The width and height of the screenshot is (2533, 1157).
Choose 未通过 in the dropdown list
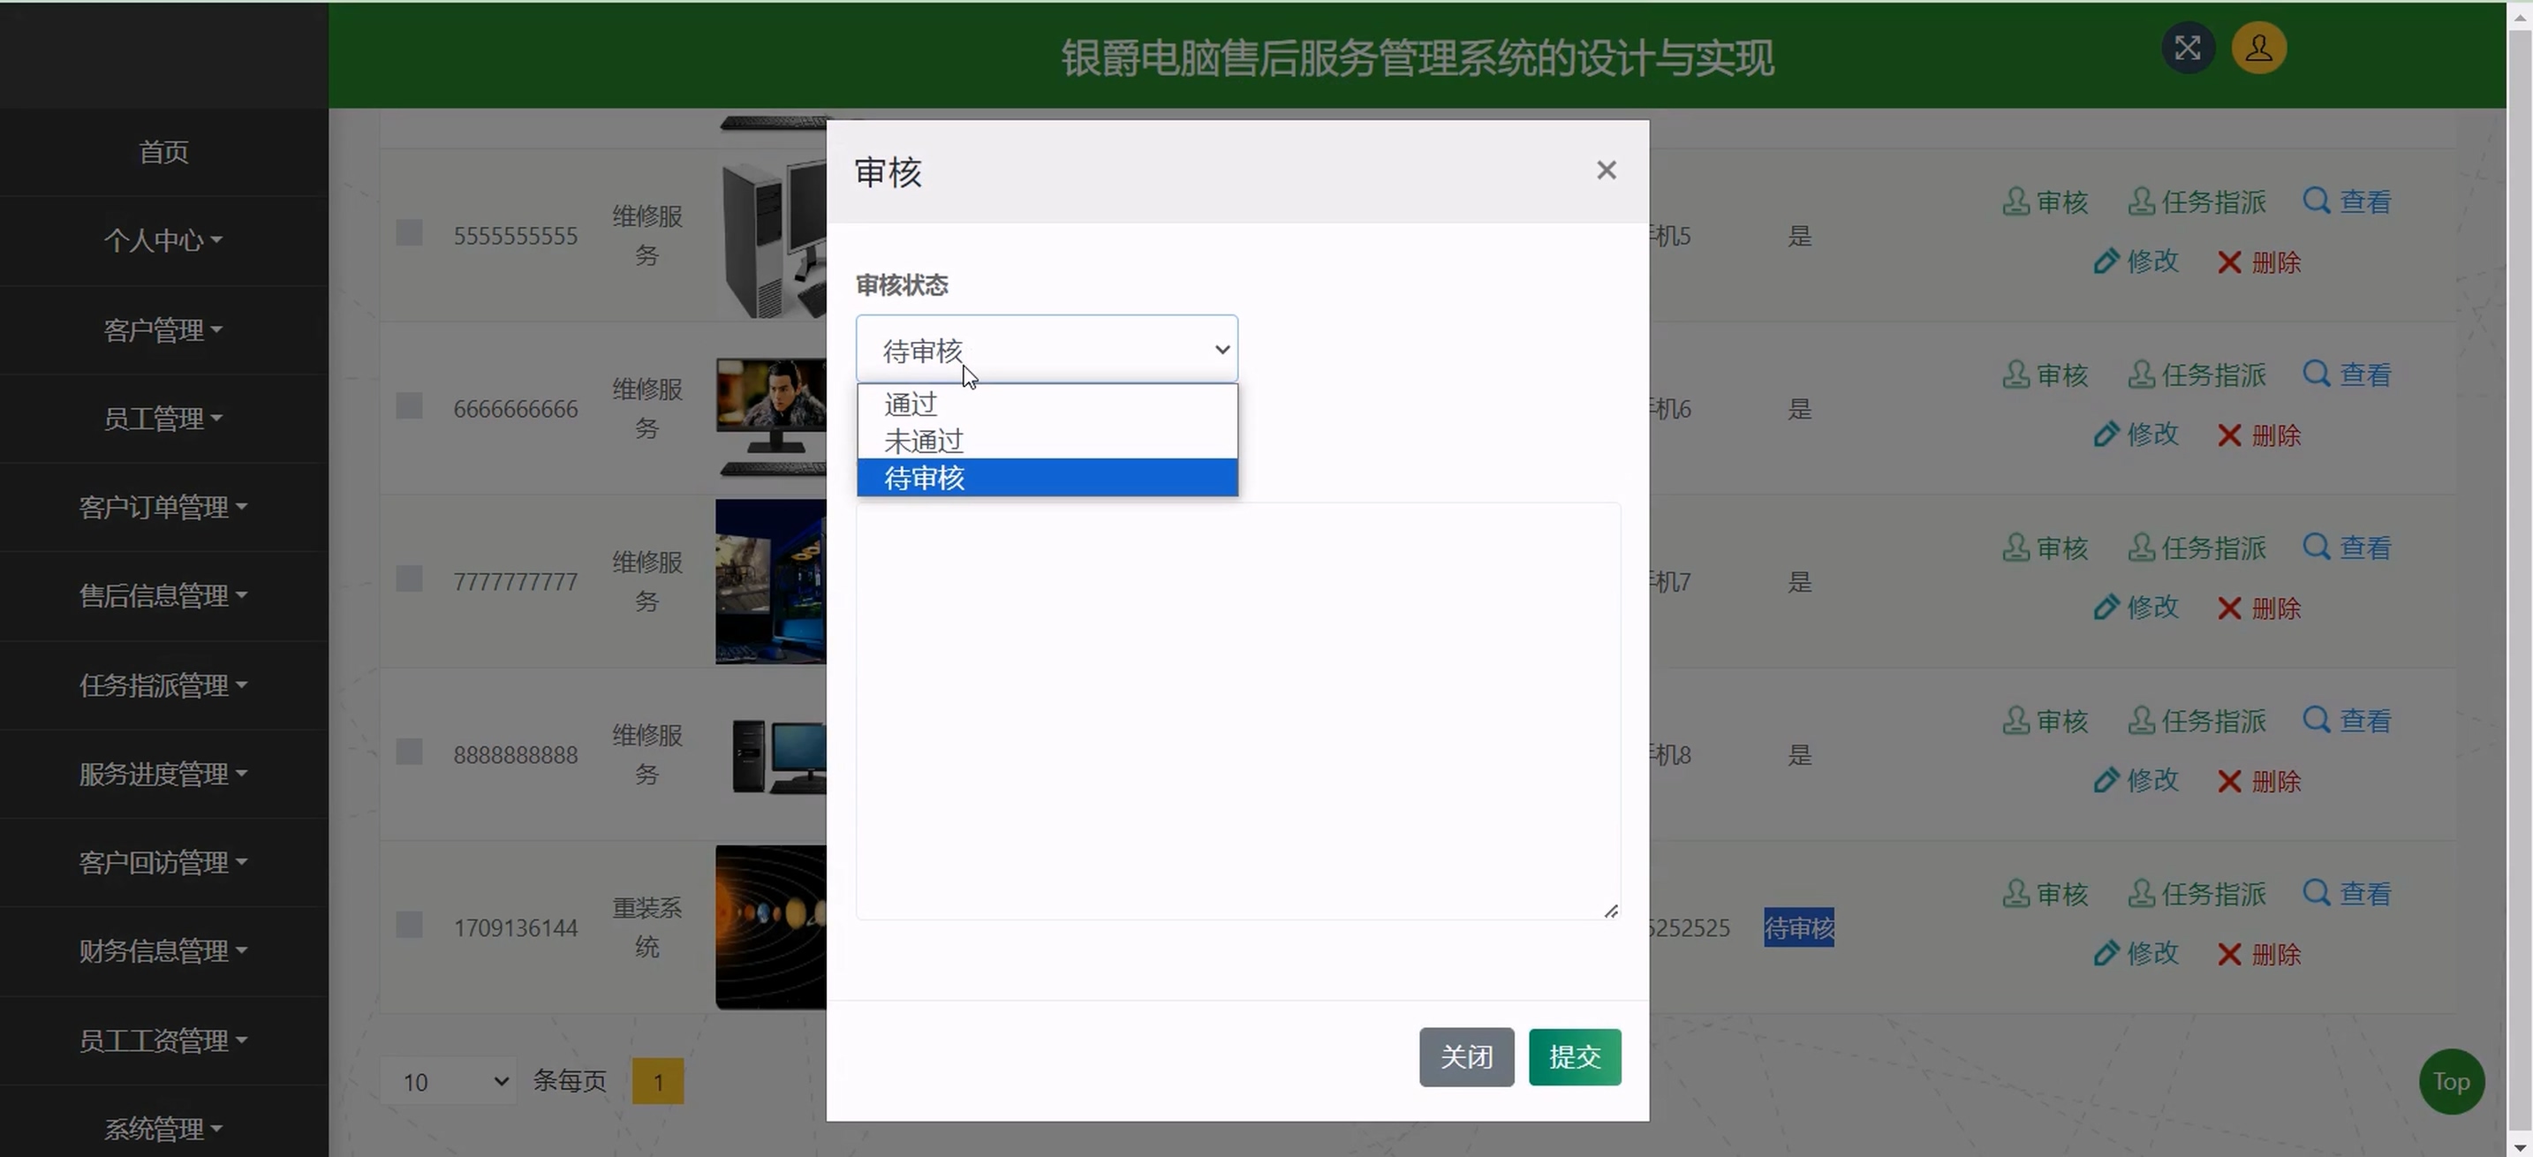(x=1047, y=442)
